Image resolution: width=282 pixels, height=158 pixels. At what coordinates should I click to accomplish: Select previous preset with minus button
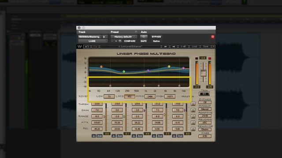[112, 41]
